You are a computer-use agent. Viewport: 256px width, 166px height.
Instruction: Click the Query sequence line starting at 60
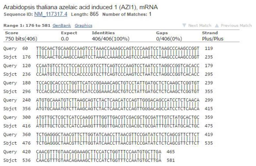pyautogui.click(x=118, y=48)
